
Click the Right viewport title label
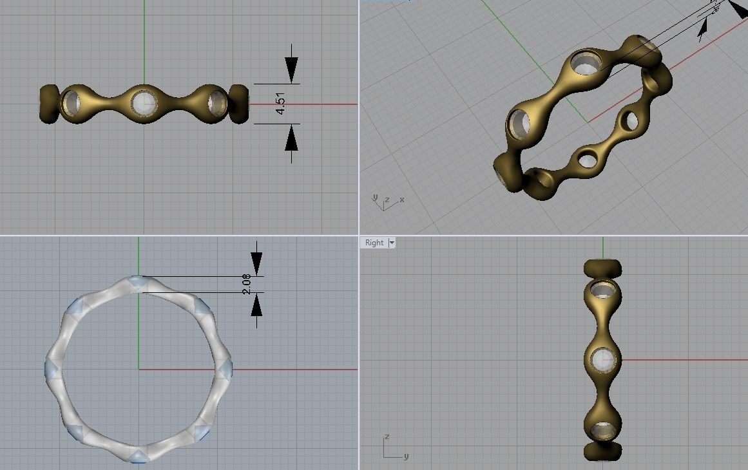(374, 243)
